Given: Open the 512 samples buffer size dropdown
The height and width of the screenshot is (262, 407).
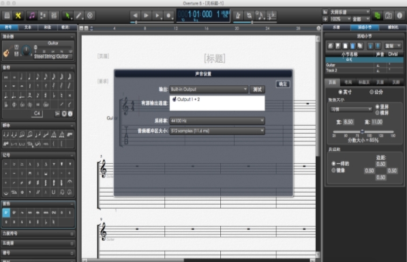Looking at the screenshot, I should (x=217, y=131).
